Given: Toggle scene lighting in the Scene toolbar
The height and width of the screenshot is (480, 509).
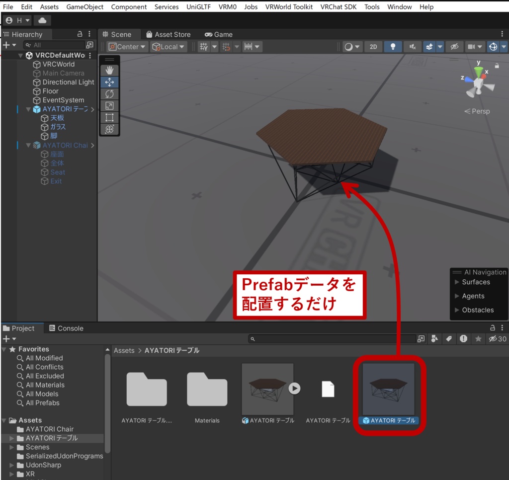Looking at the screenshot, I should pyautogui.click(x=393, y=46).
